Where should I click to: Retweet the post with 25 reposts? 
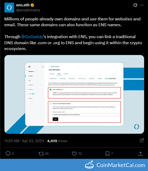click(x=41, y=154)
